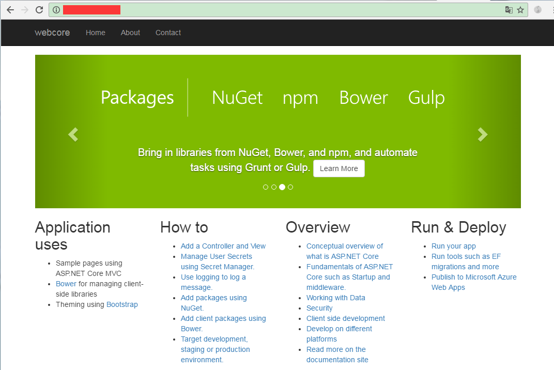Reload the page with refresh icon
Screen dimensions: 554x370
click(x=39, y=10)
